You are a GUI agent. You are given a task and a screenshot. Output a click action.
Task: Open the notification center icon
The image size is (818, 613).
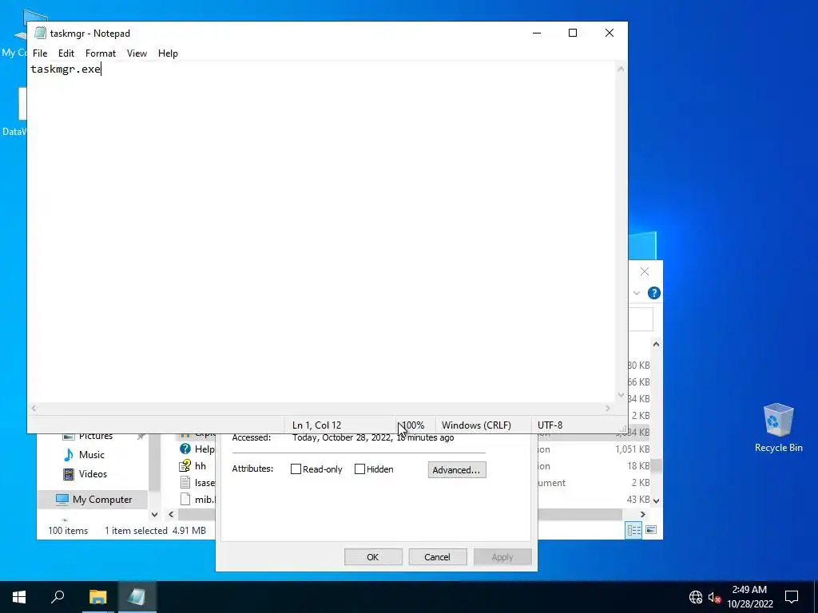[x=792, y=597]
